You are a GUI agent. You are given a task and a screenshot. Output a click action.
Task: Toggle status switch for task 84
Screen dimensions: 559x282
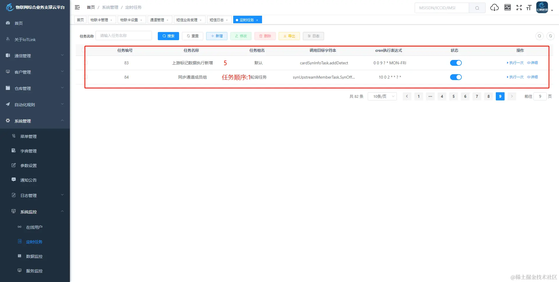click(x=456, y=77)
